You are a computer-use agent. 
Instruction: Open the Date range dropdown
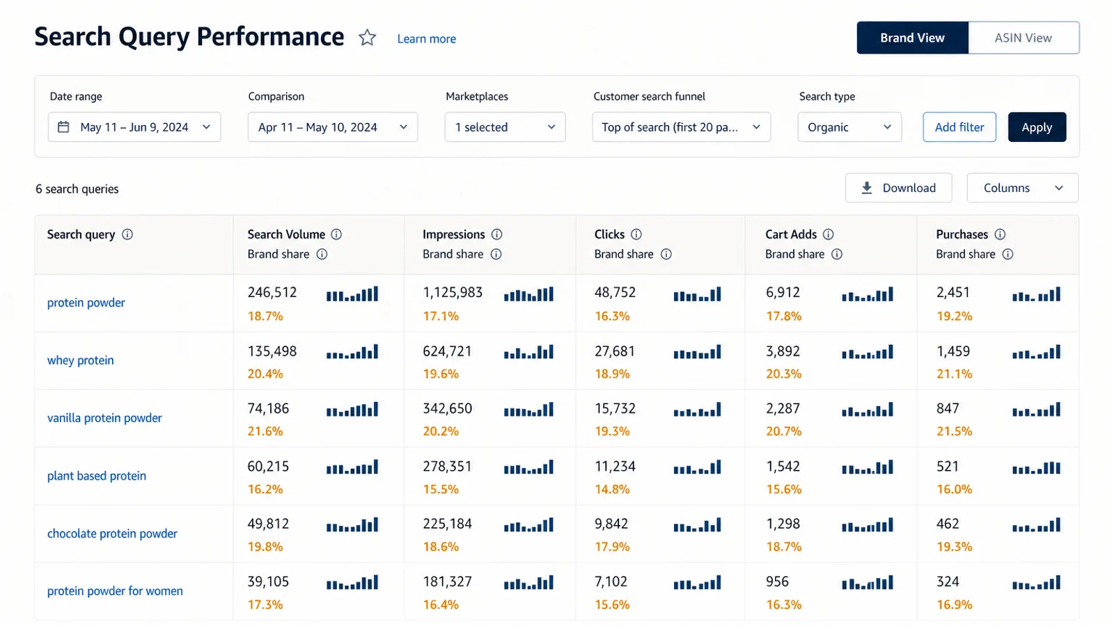click(x=134, y=127)
